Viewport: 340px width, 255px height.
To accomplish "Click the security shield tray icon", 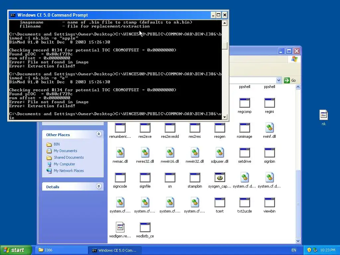I will click(309, 250).
